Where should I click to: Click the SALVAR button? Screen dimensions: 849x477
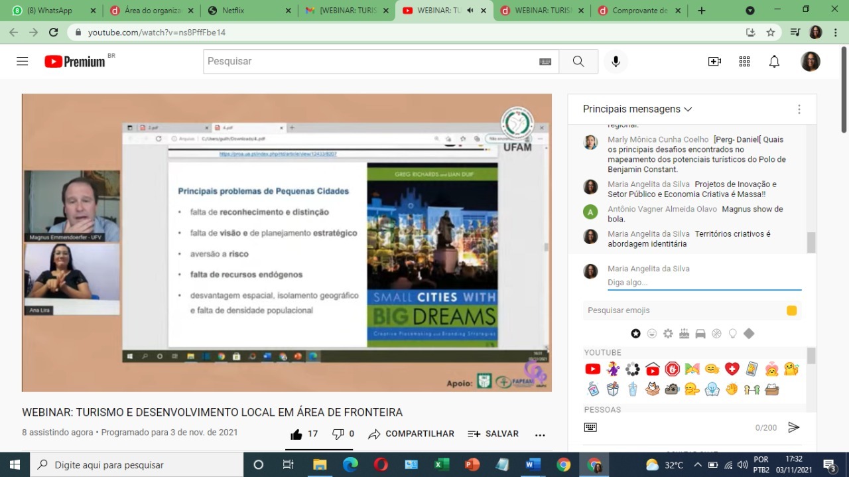[493, 434]
